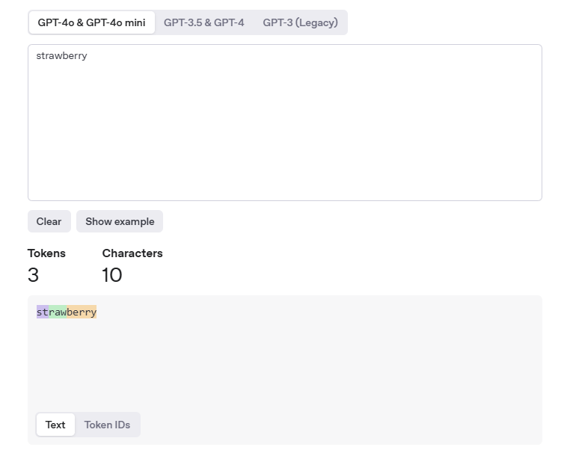The width and height of the screenshot is (570, 453).
Task: Click the Show example button
Action: 120,221
